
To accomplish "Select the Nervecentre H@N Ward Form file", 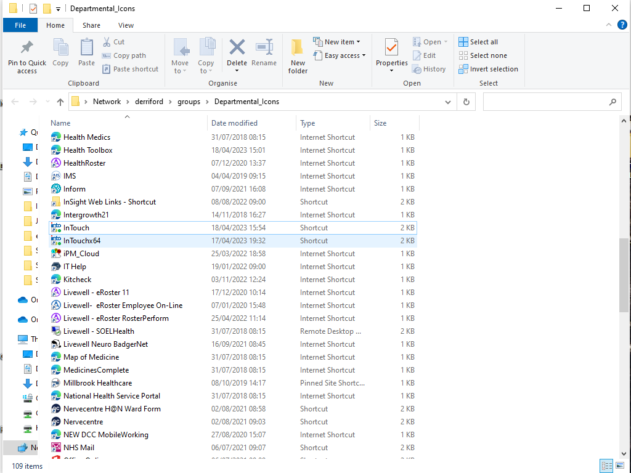I will [232, 409].
